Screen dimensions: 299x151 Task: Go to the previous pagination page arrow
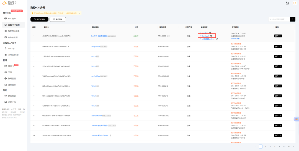click(x=256, y=146)
